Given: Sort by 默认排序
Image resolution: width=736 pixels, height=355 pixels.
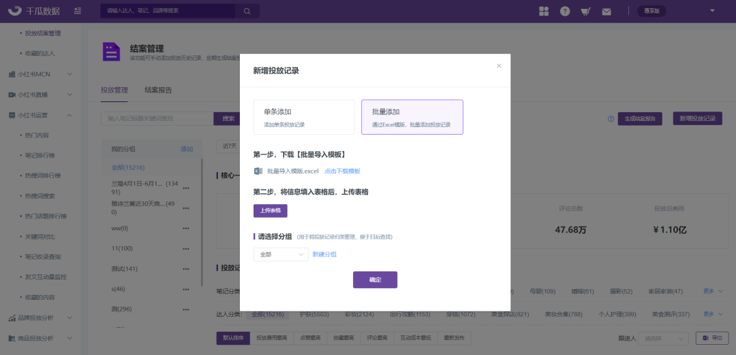Looking at the screenshot, I should (233, 338).
